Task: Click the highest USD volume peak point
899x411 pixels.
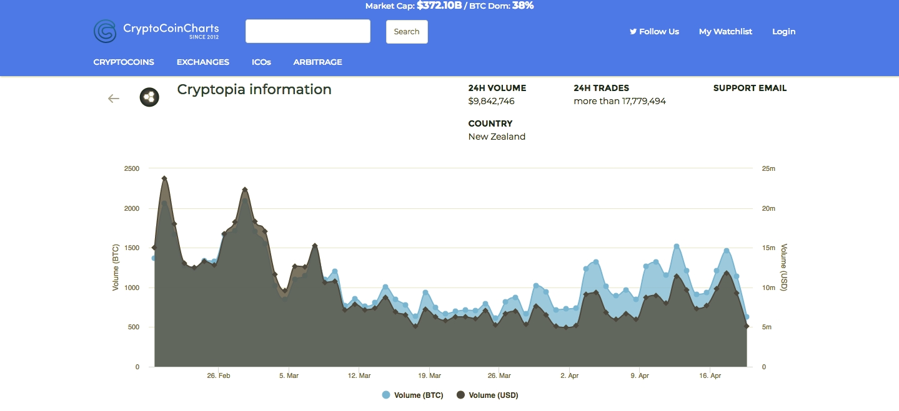Action: tap(164, 178)
